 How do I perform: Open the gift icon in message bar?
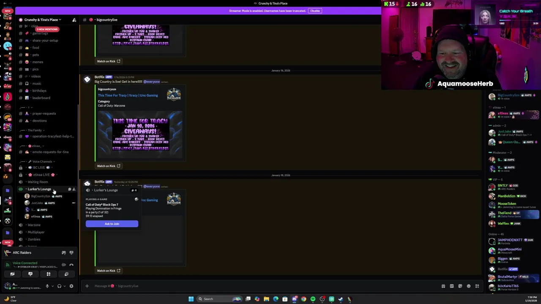point(443,286)
